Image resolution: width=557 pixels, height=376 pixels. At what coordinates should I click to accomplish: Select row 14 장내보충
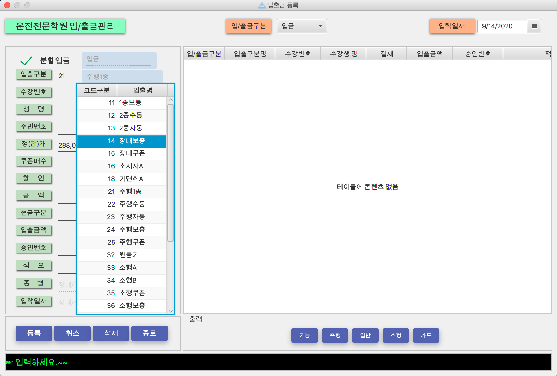[122, 141]
